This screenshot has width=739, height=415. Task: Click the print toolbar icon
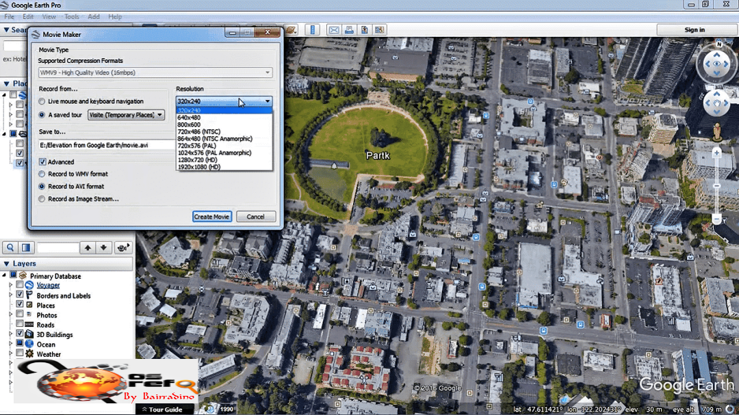[349, 30]
